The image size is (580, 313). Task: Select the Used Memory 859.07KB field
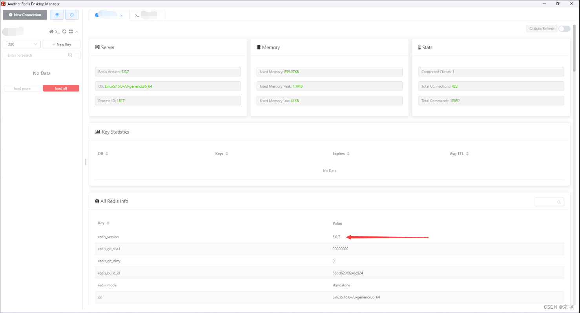coord(330,71)
